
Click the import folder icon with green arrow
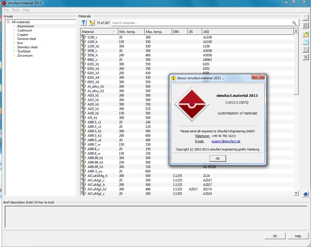[306, 34]
